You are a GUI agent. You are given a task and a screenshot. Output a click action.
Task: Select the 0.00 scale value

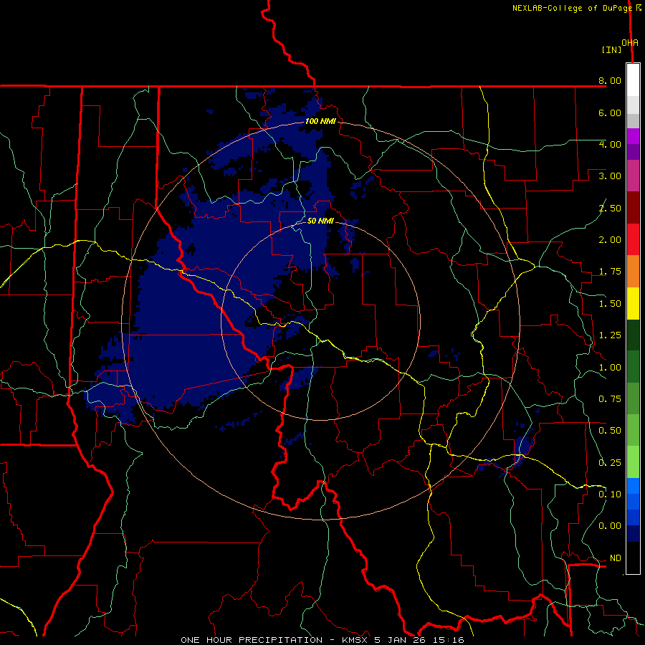610,526
